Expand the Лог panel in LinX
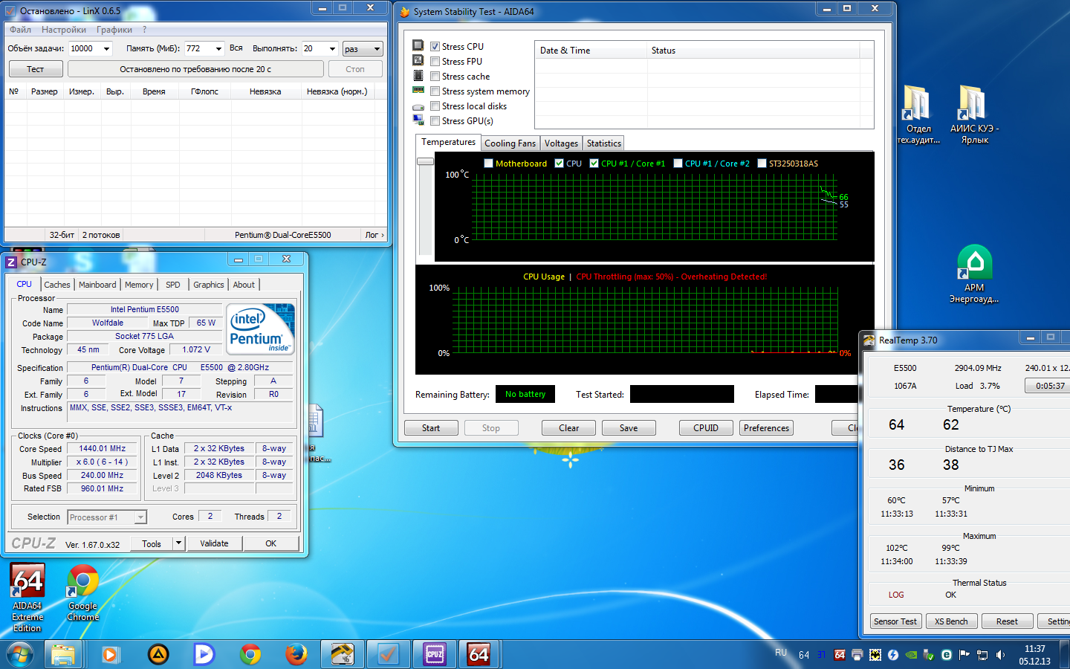Viewport: 1070px width, 669px height. (x=374, y=235)
